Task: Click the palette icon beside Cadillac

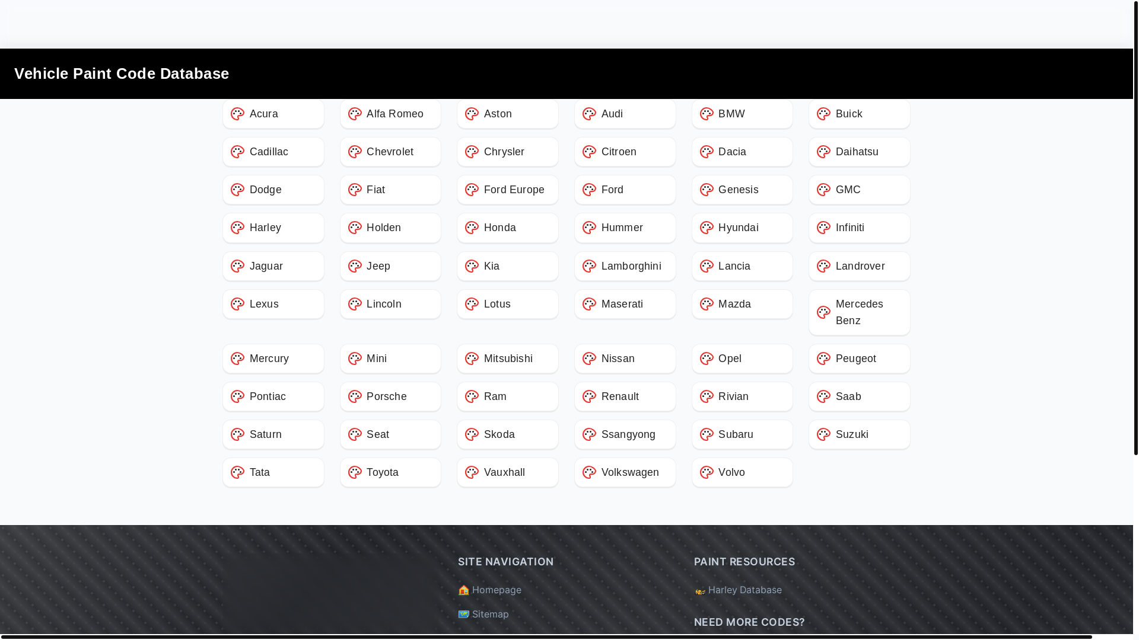Action: click(x=237, y=152)
